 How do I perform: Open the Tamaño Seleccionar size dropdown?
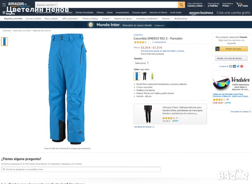pos(141,63)
